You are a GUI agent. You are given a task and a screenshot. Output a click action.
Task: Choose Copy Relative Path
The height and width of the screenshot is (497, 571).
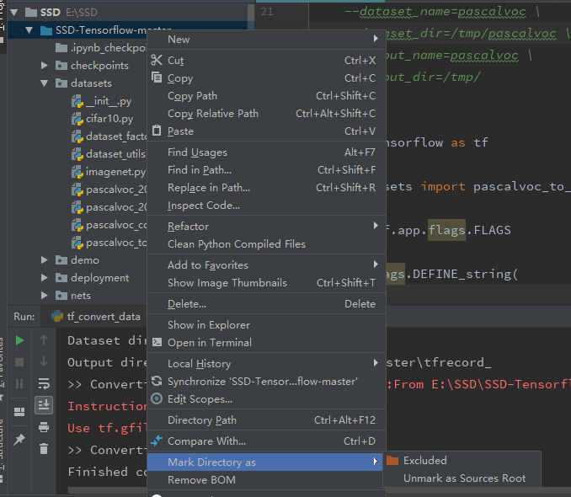tap(266, 114)
